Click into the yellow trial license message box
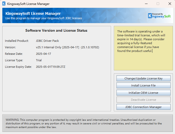 pyautogui.click(x=143, y=48)
